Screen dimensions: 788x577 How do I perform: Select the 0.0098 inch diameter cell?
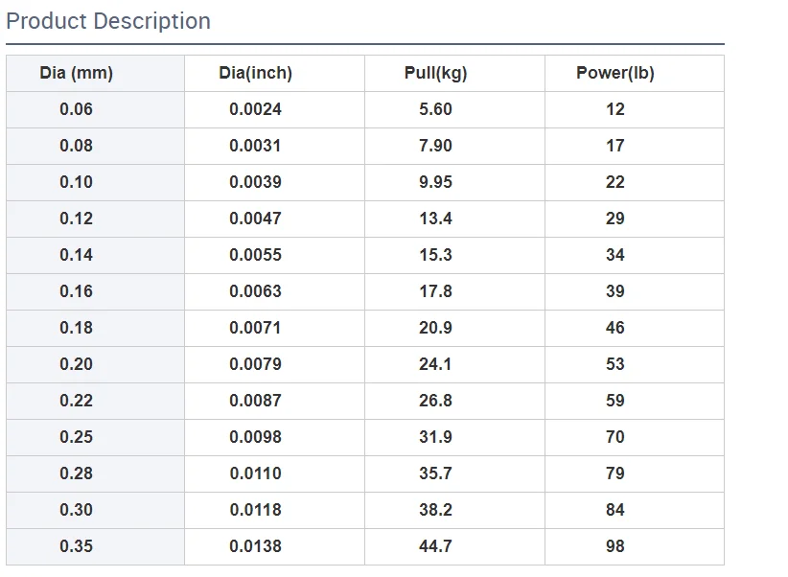255,437
